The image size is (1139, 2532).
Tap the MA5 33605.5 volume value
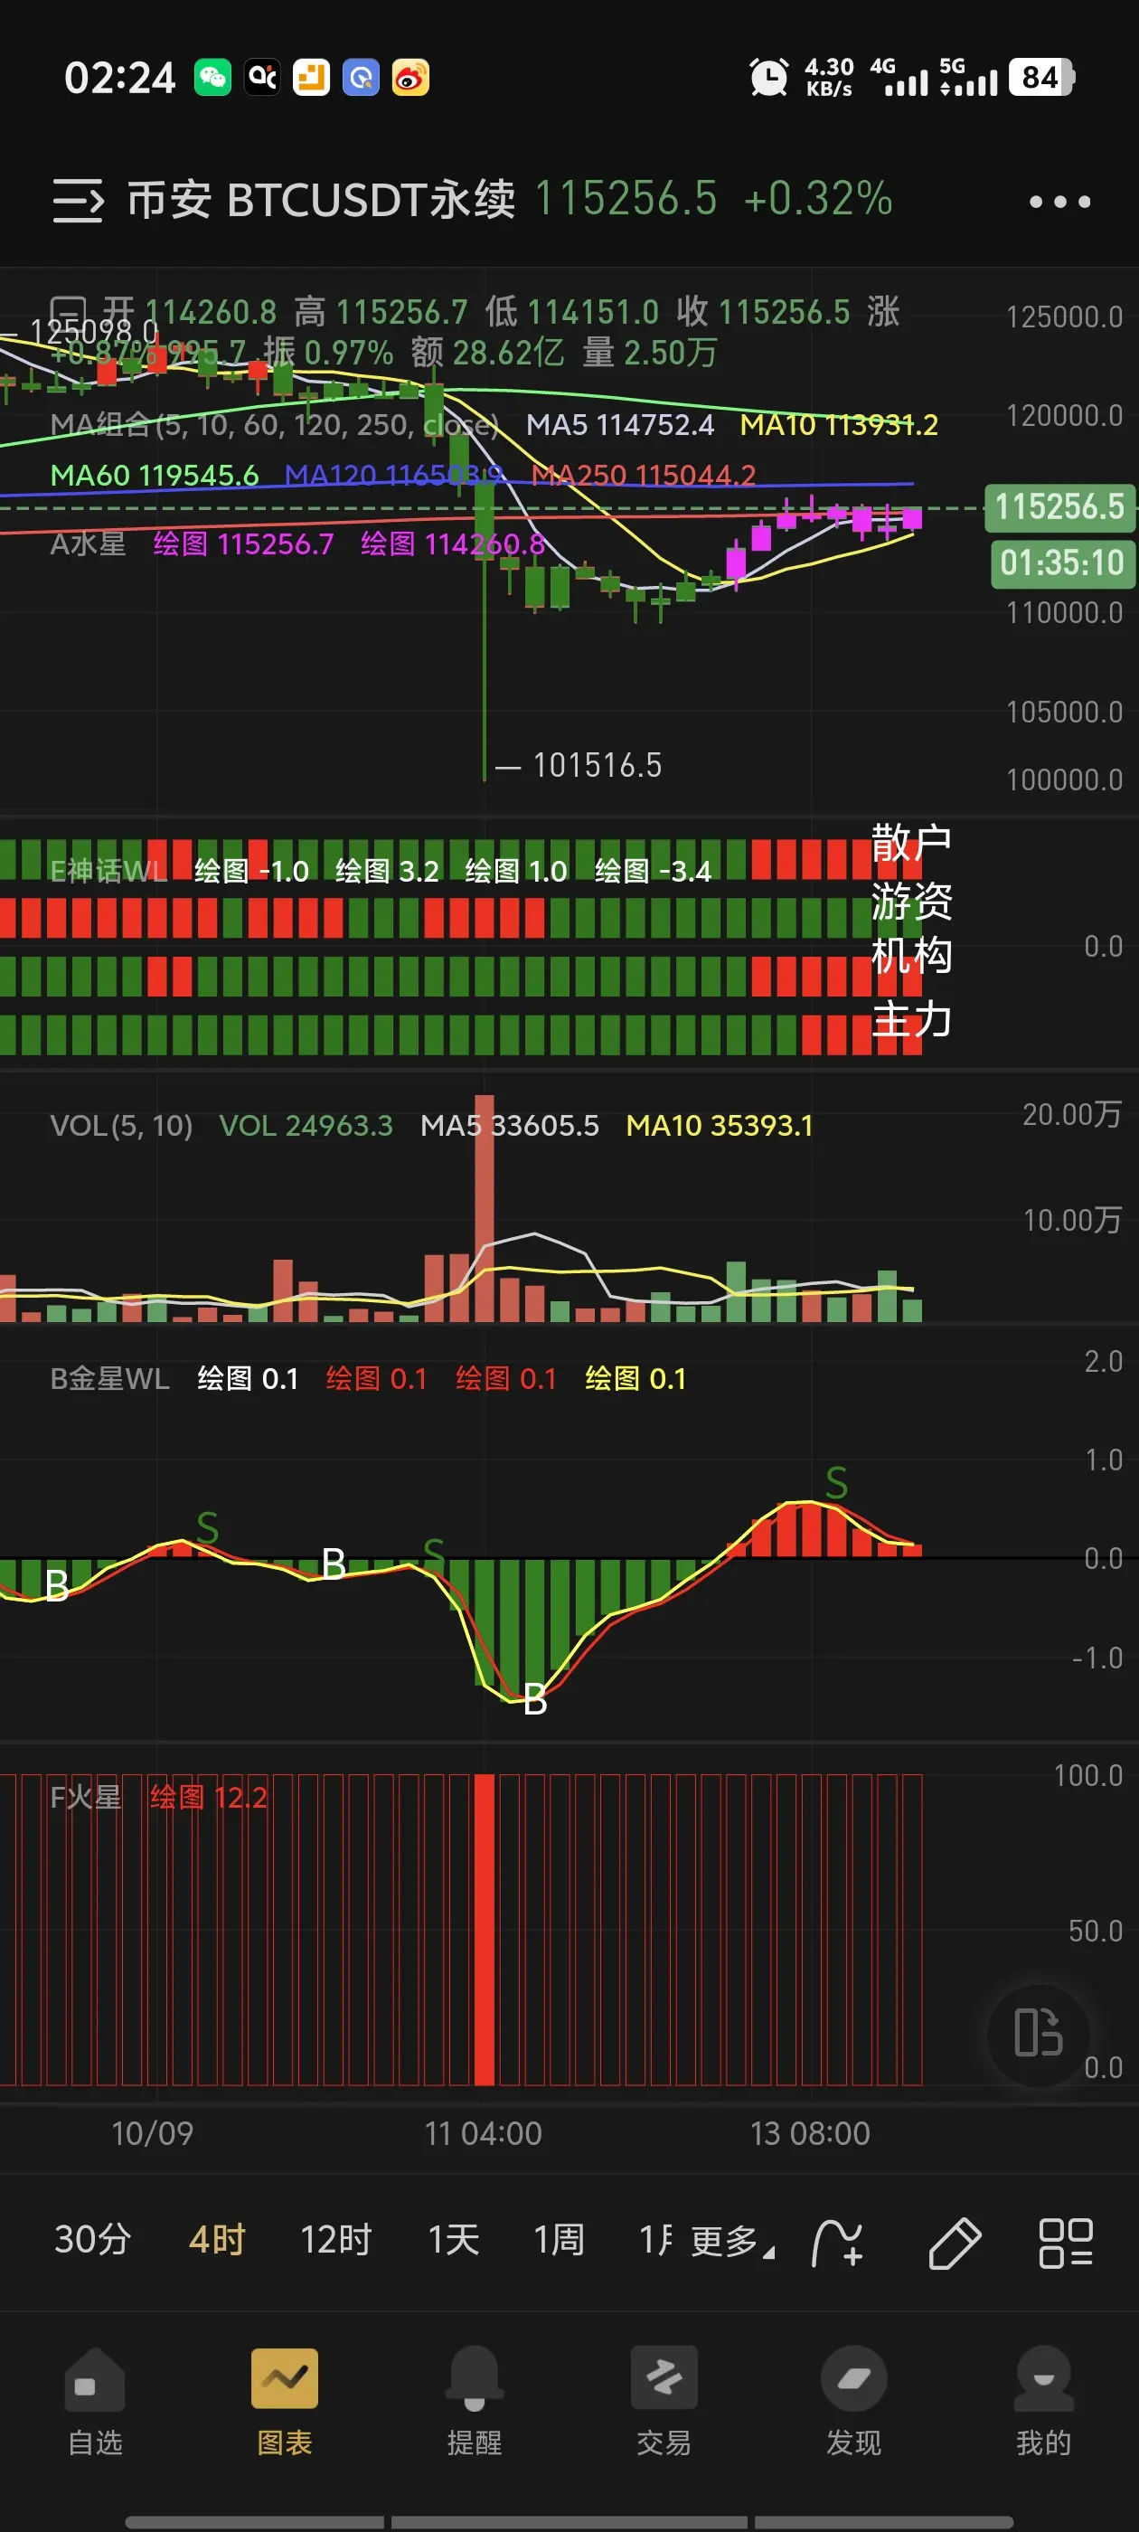pyautogui.click(x=509, y=1126)
